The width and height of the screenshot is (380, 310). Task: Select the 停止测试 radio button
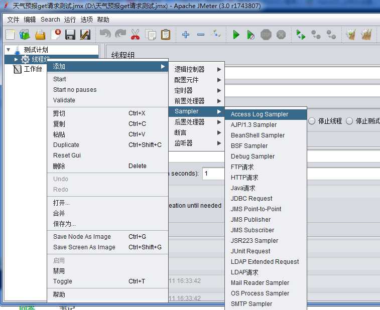click(349, 121)
